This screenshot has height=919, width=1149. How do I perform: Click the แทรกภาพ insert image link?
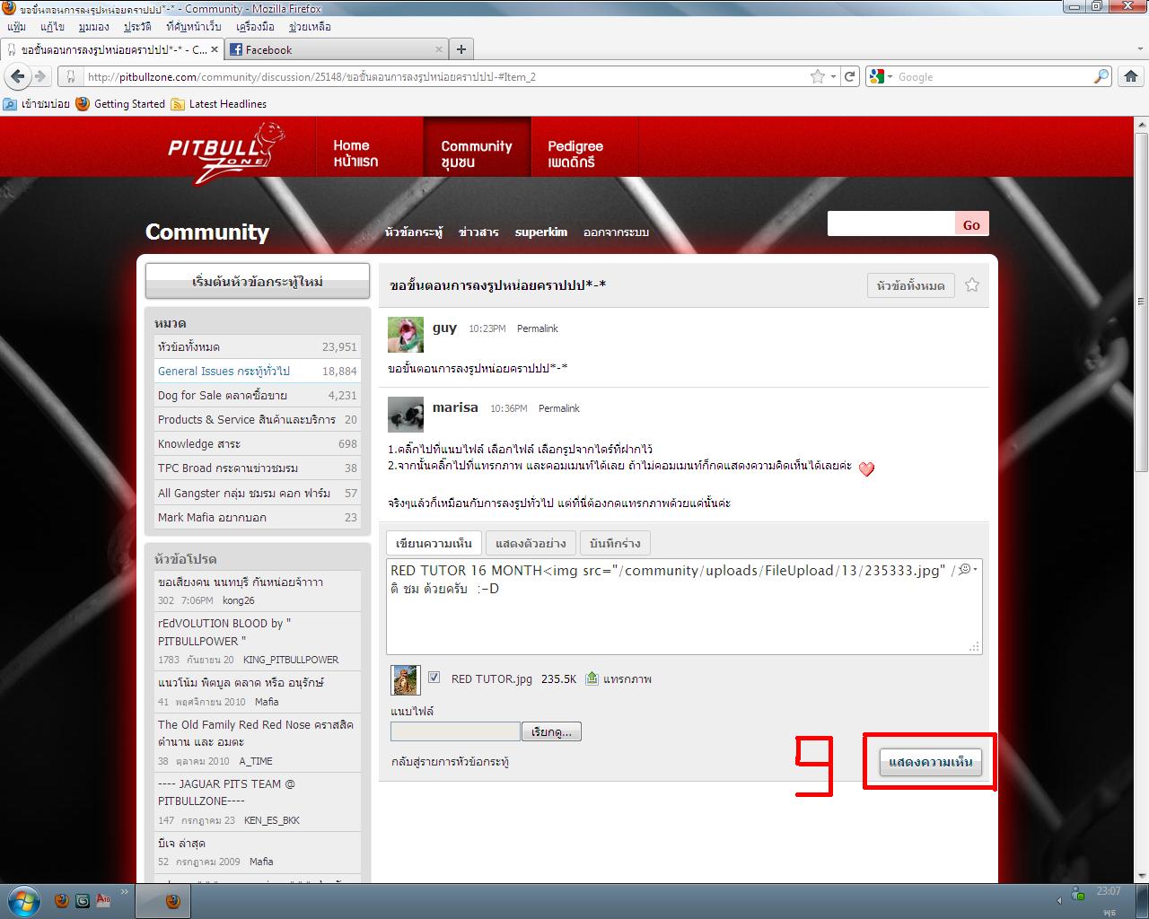627,678
